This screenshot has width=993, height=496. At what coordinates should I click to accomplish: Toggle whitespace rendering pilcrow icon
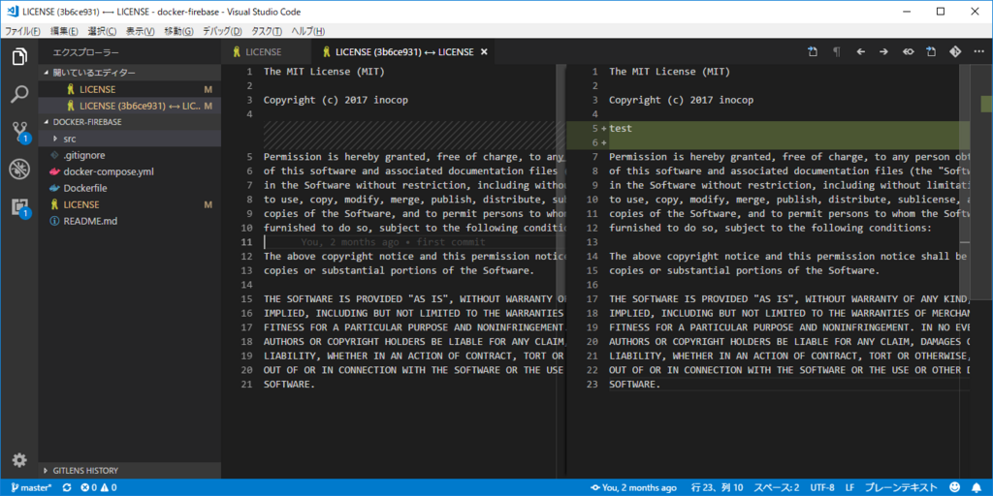[837, 52]
